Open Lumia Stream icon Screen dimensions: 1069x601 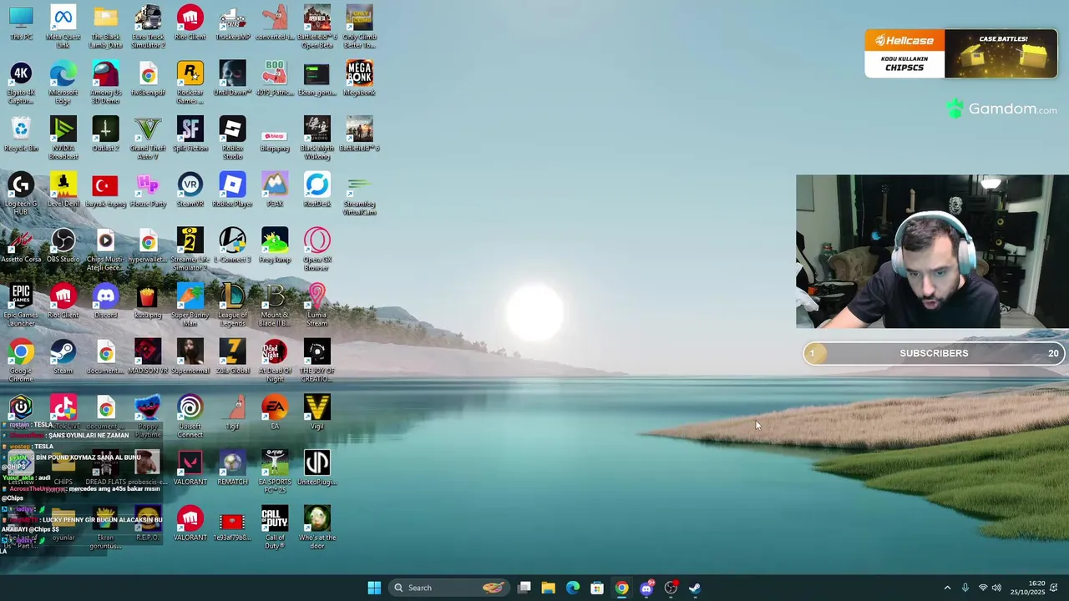pyautogui.click(x=317, y=306)
